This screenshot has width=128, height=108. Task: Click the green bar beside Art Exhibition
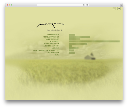72,35
